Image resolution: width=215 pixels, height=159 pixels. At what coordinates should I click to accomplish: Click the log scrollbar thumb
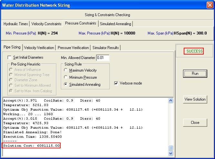tap(171, 148)
